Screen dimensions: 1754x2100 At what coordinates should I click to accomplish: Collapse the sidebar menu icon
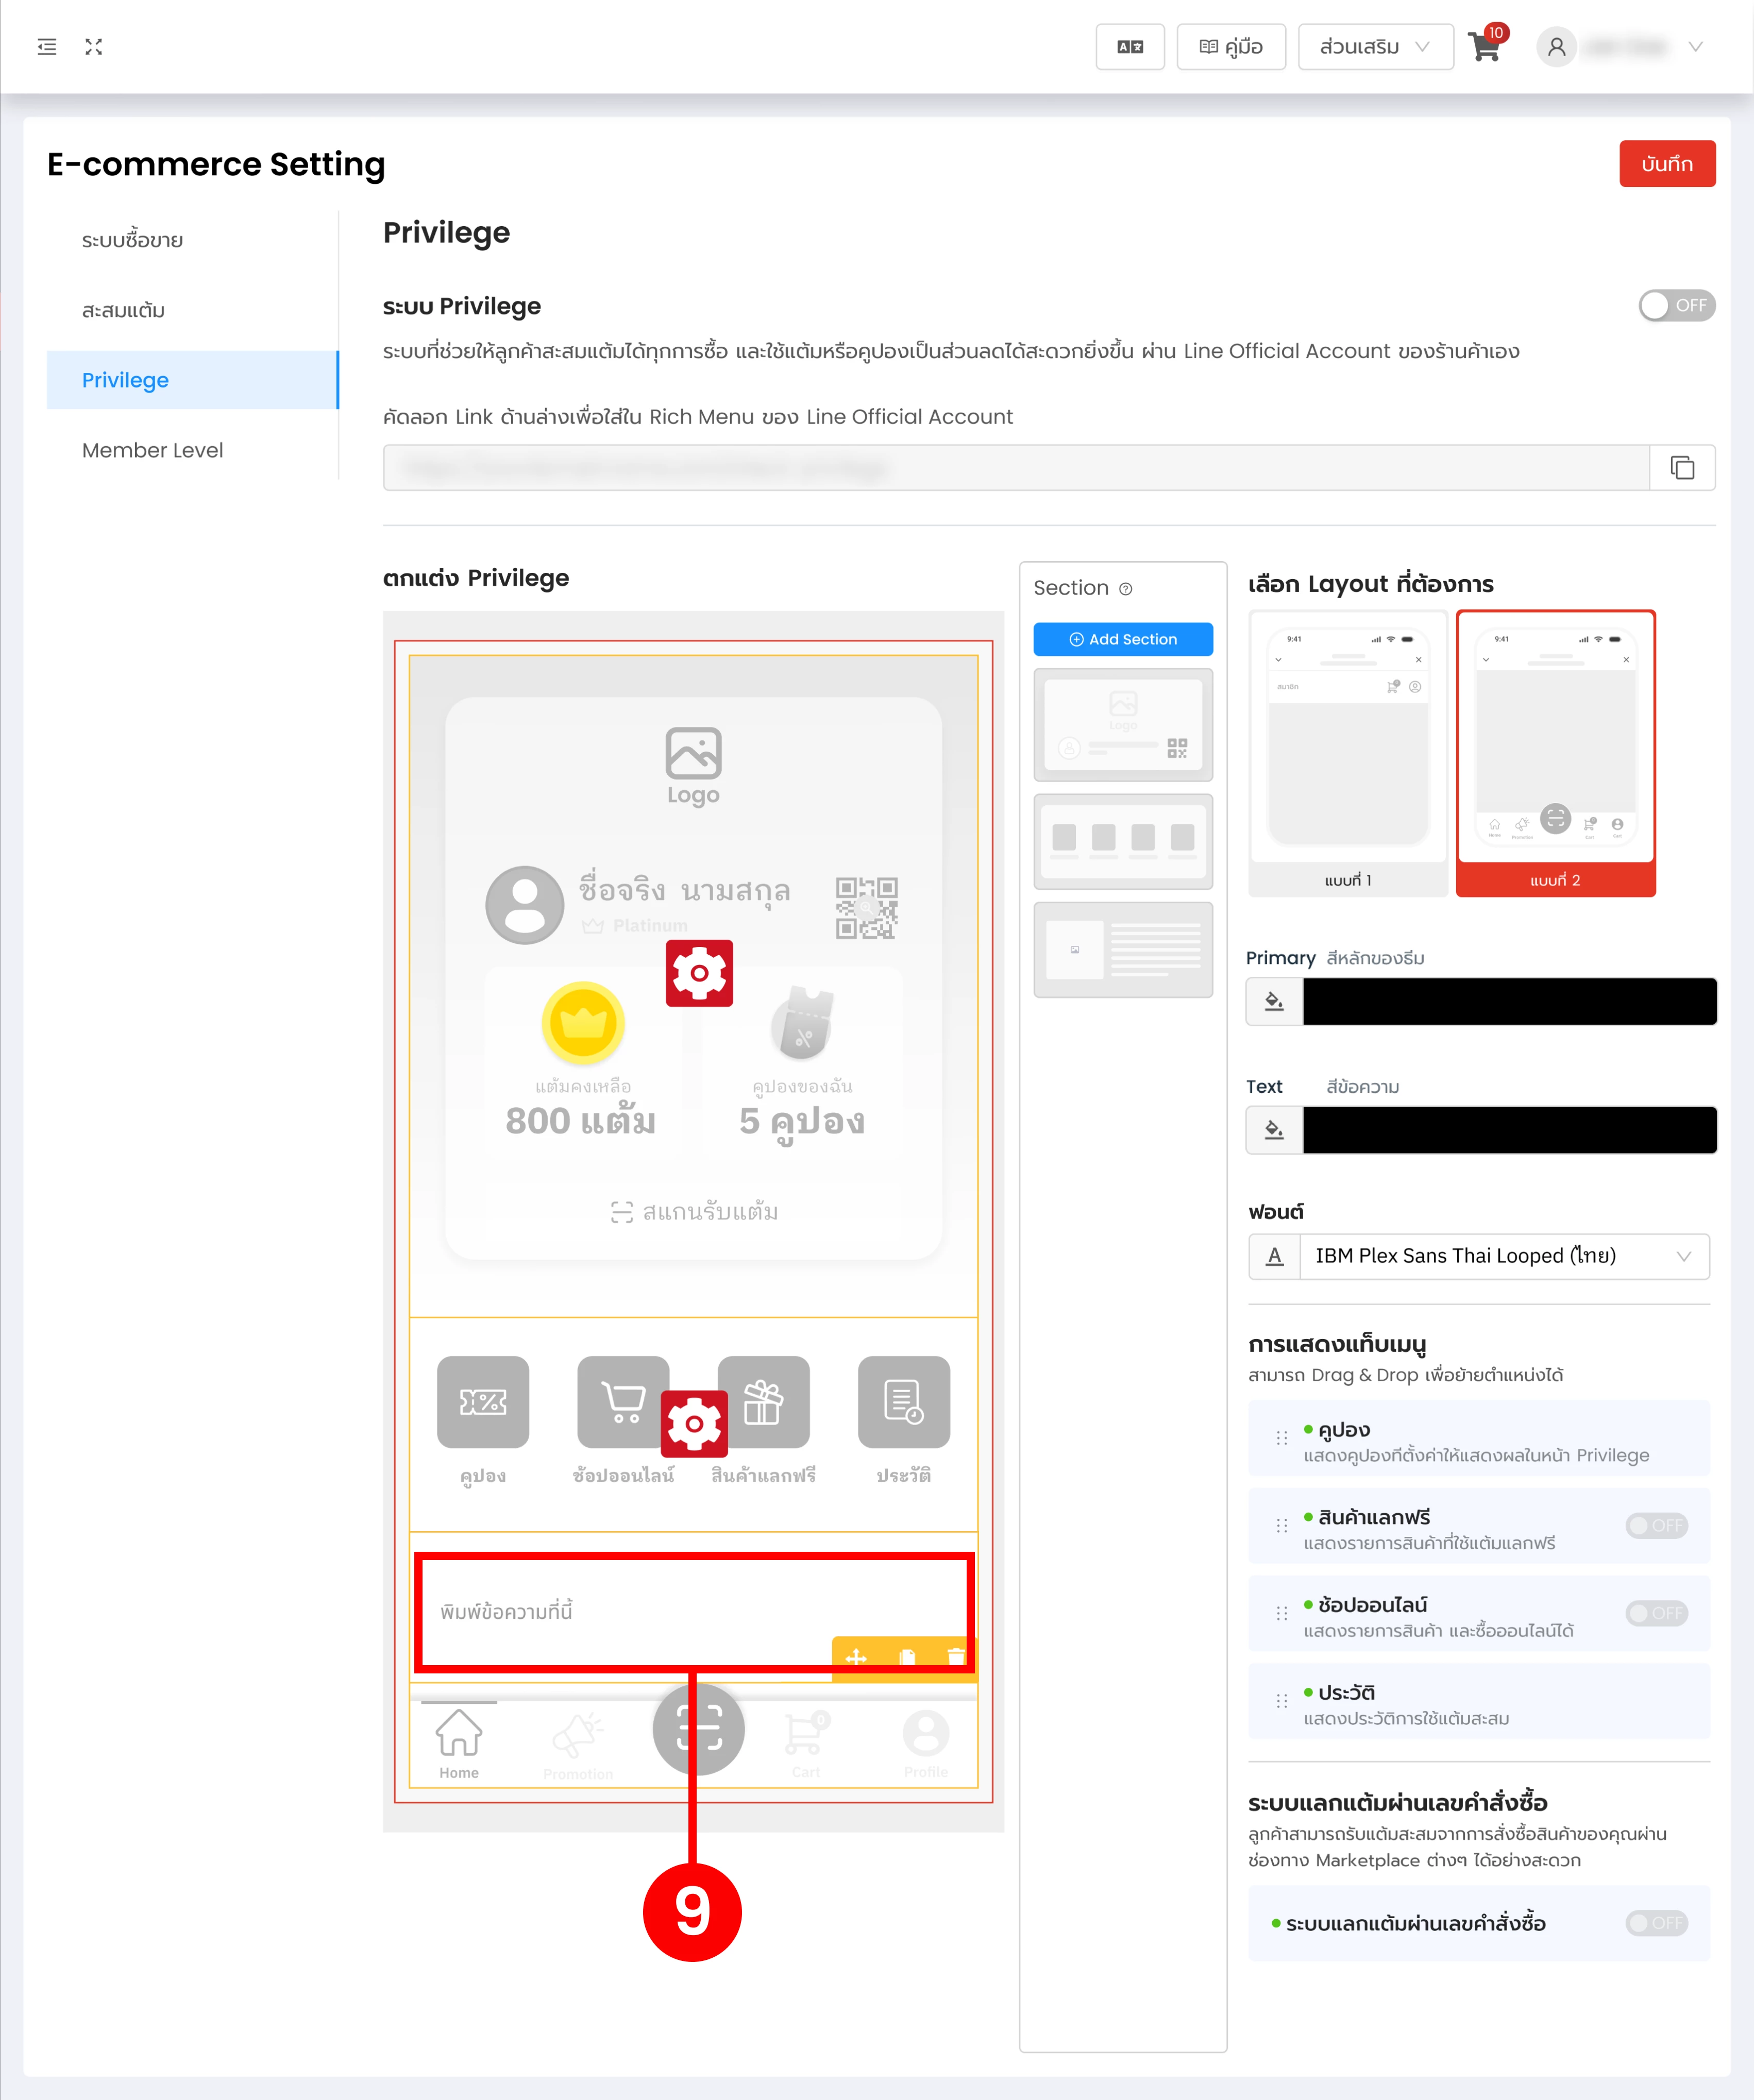tap(47, 47)
